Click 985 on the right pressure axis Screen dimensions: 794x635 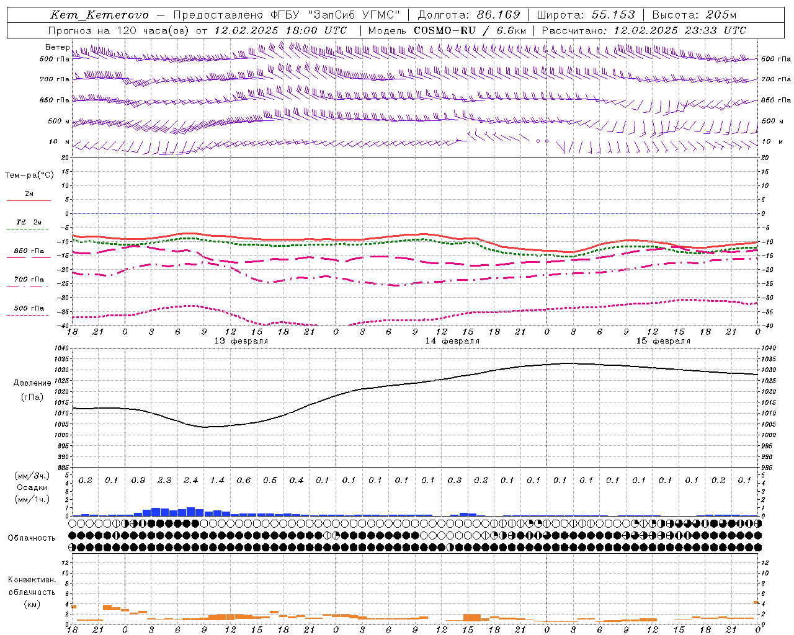pos(767,468)
